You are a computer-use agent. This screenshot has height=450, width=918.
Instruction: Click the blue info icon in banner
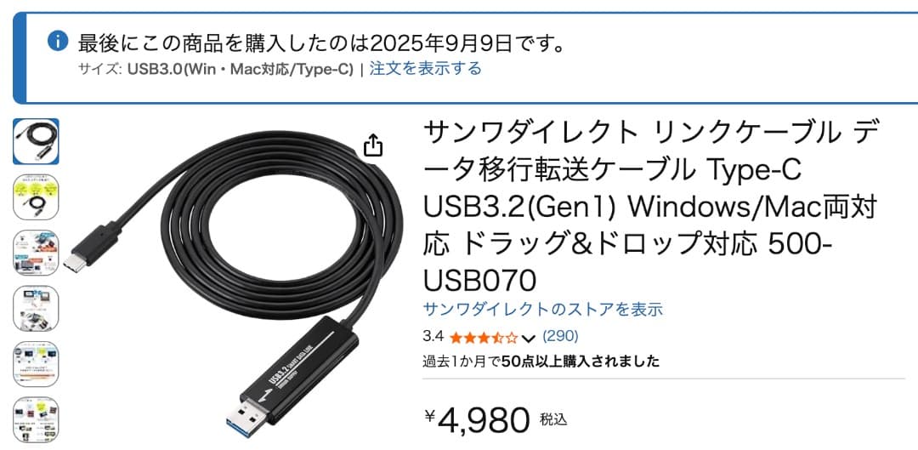click(x=58, y=42)
